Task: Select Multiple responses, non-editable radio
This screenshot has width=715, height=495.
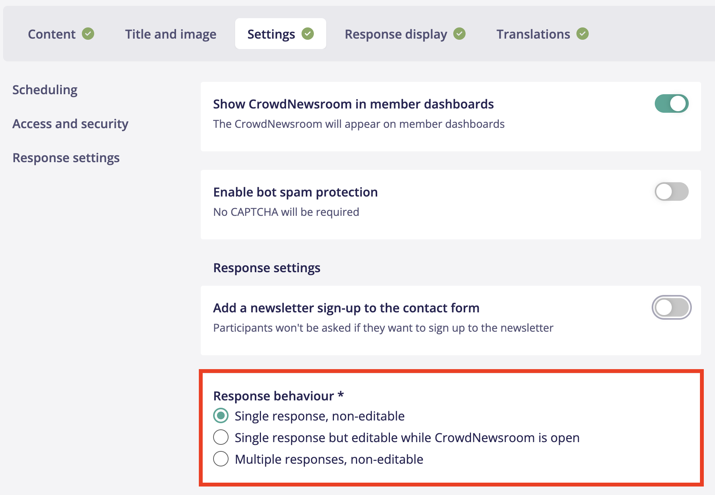Action: pyautogui.click(x=221, y=459)
